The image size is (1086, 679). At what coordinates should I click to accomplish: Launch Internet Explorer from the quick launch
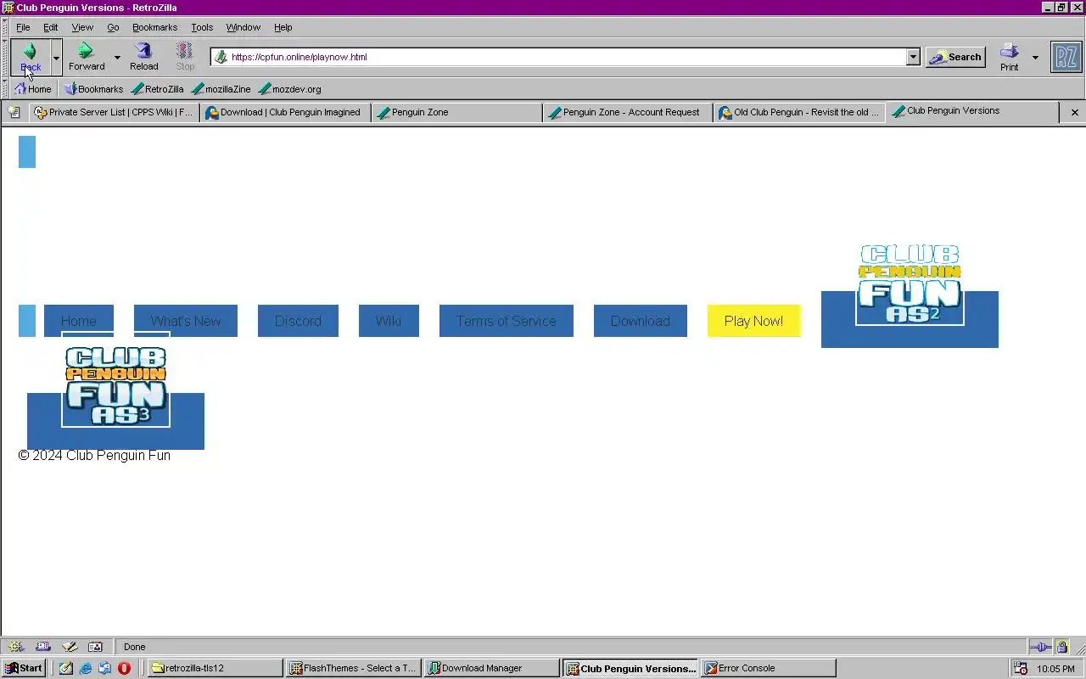86,668
